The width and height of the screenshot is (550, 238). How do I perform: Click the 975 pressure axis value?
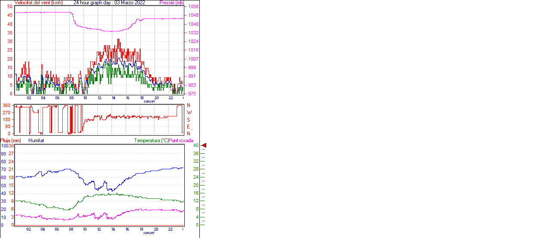coord(192,94)
